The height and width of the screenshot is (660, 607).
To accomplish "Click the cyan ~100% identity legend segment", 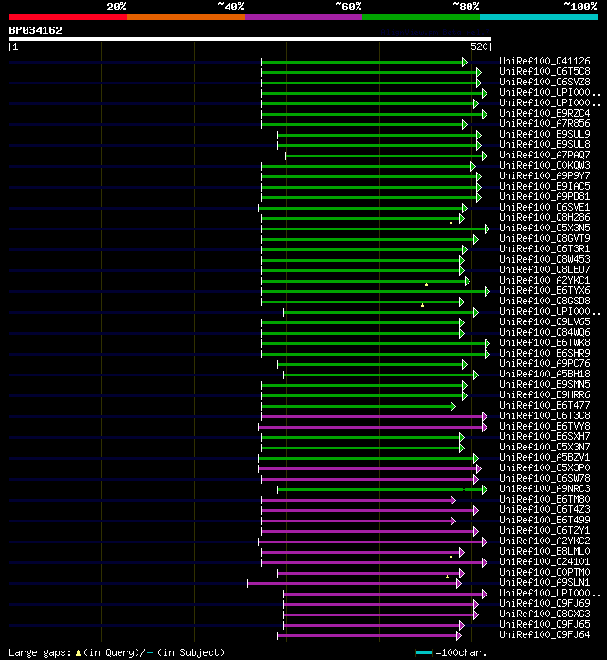I will point(539,17).
